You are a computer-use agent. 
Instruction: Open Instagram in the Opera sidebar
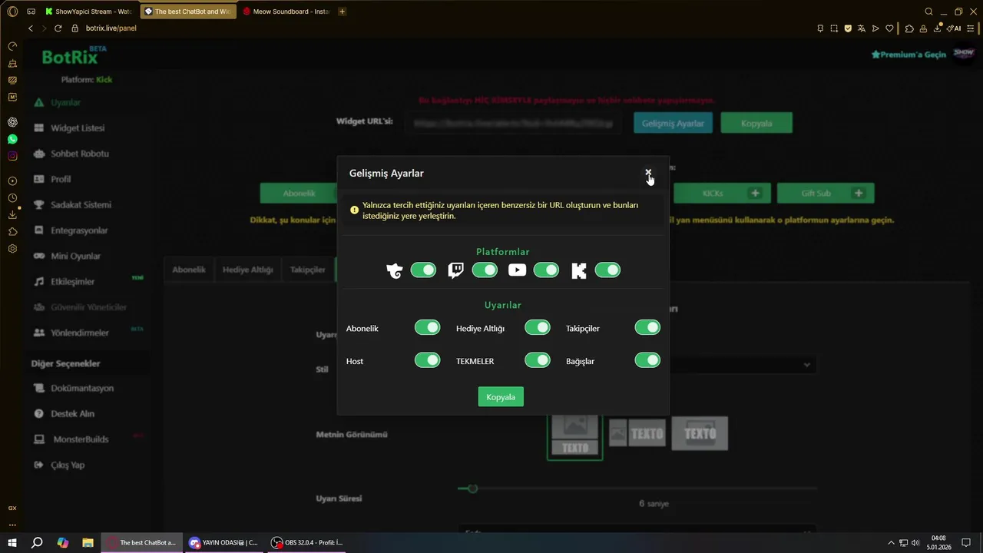[12, 156]
